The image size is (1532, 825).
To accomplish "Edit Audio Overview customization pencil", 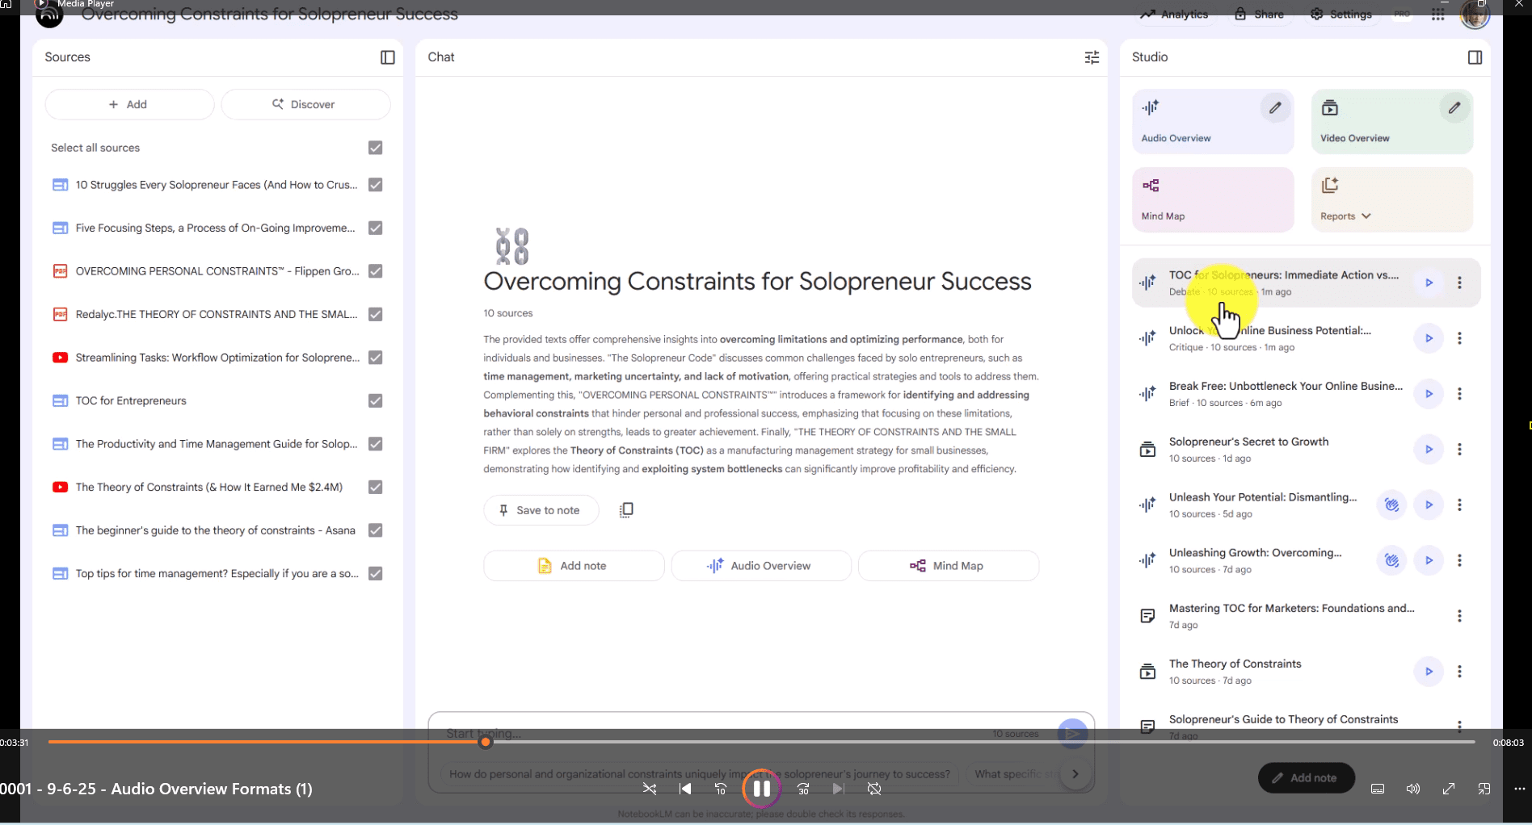I will [x=1275, y=107].
